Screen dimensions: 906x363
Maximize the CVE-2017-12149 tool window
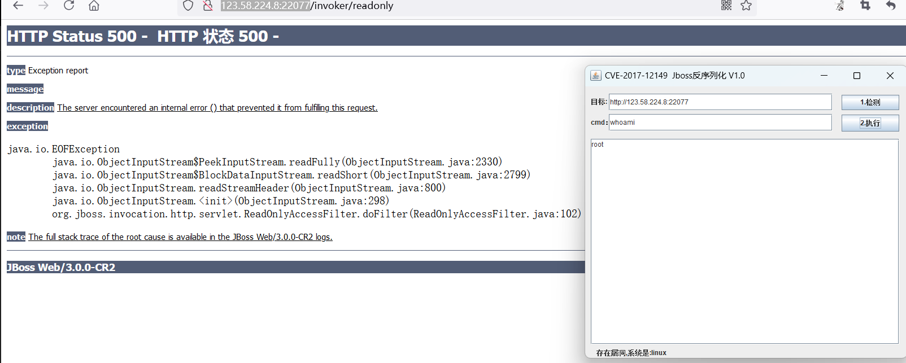[x=857, y=76]
